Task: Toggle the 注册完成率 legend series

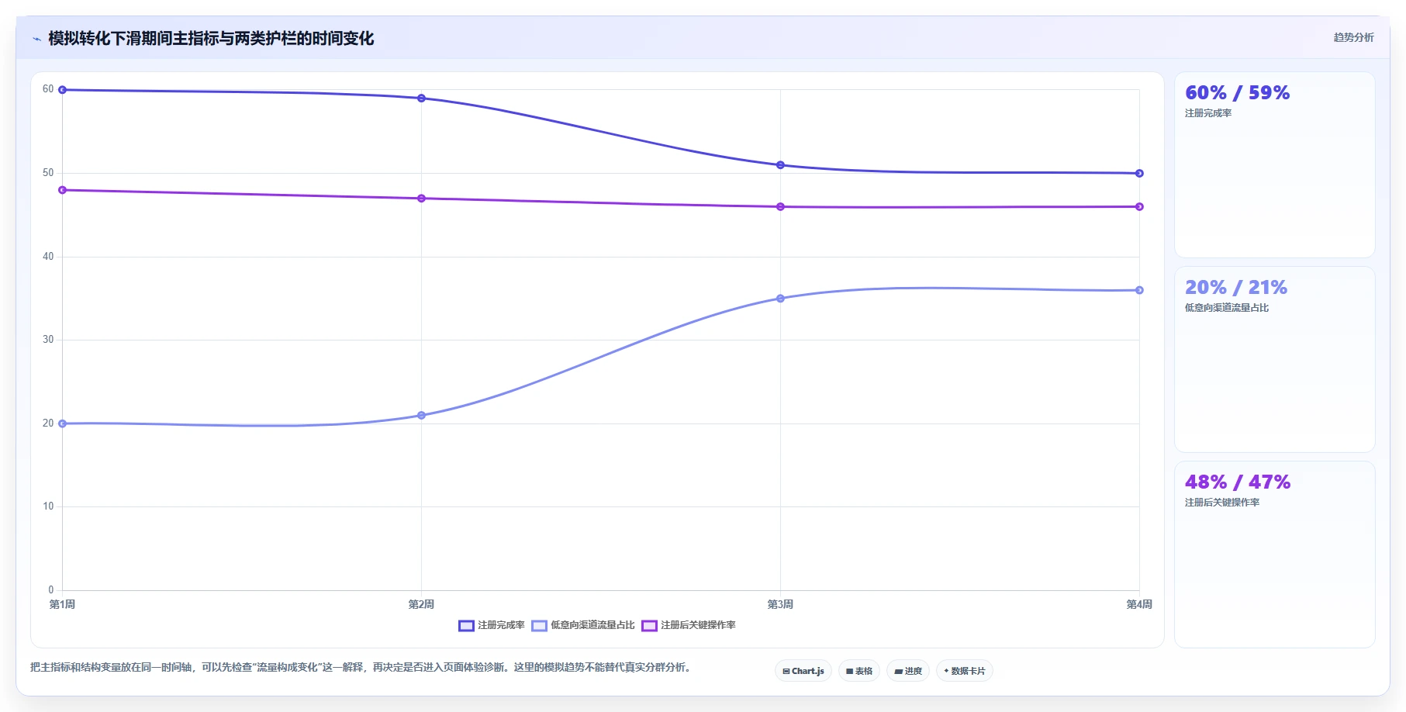Action: pyautogui.click(x=491, y=625)
